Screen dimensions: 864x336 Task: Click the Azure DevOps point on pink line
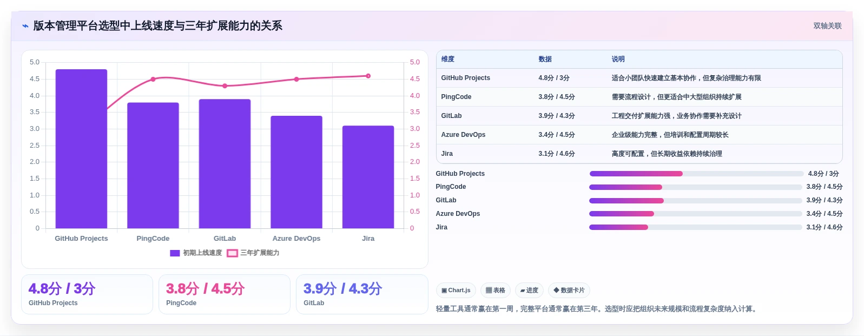click(x=296, y=79)
